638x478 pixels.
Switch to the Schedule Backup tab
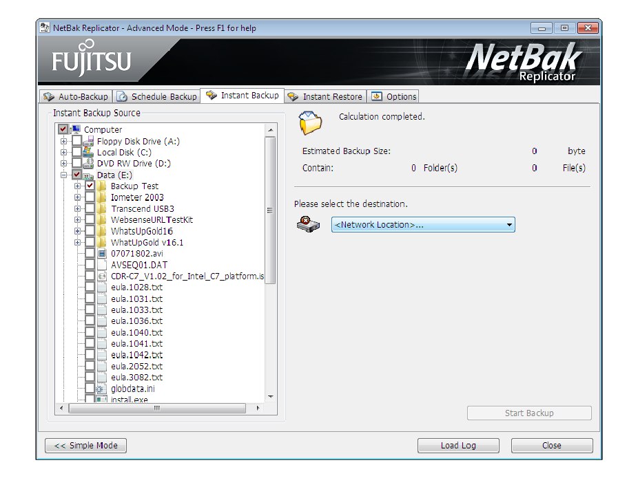156,97
